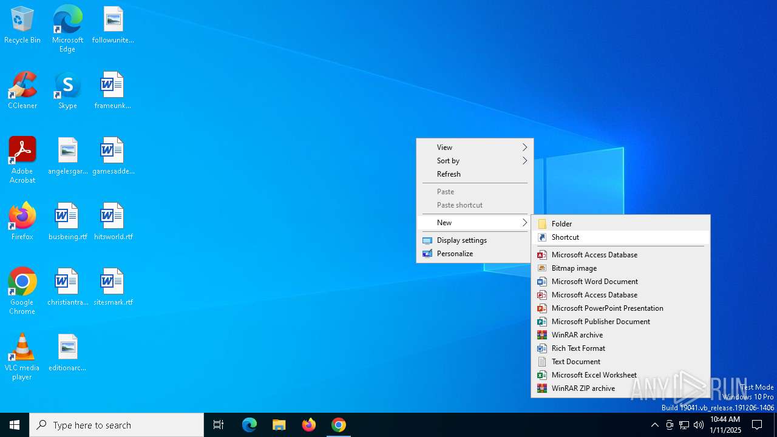The image size is (777, 437).
Task: Select the followunite image file icon
Action: pos(113,25)
